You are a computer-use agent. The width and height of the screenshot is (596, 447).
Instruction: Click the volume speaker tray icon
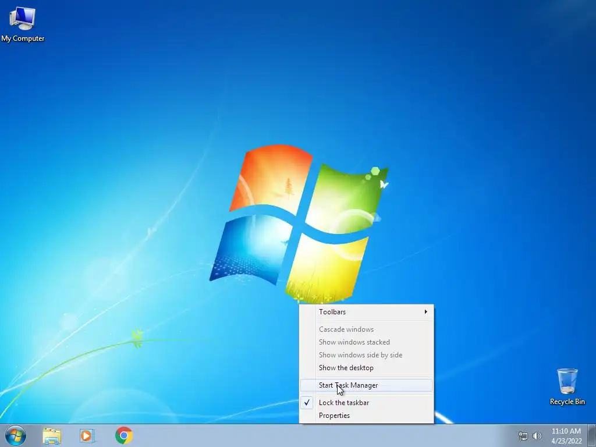(x=537, y=436)
